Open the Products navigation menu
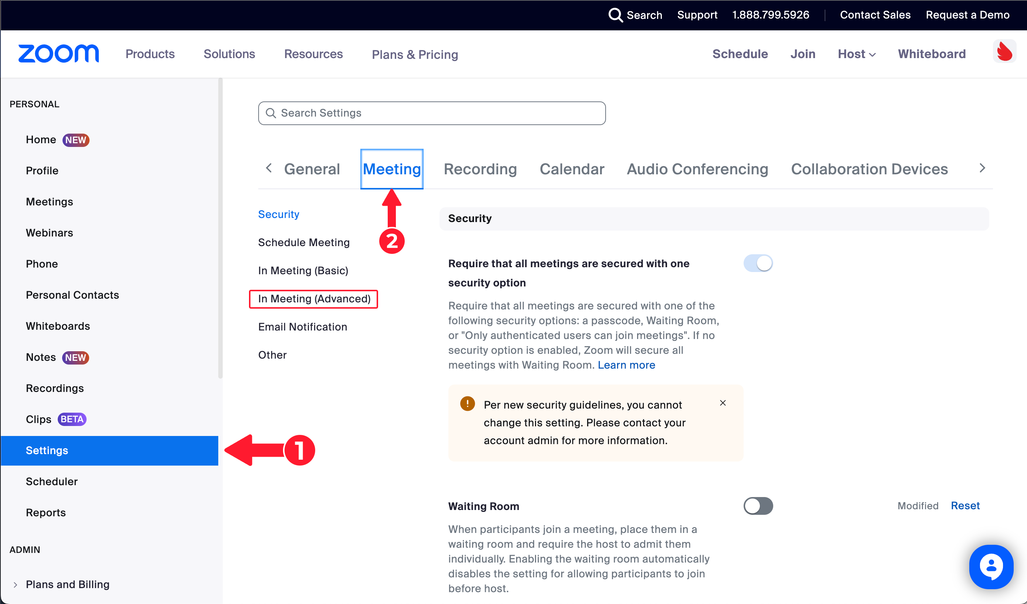This screenshot has width=1027, height=604. (150, 54)
